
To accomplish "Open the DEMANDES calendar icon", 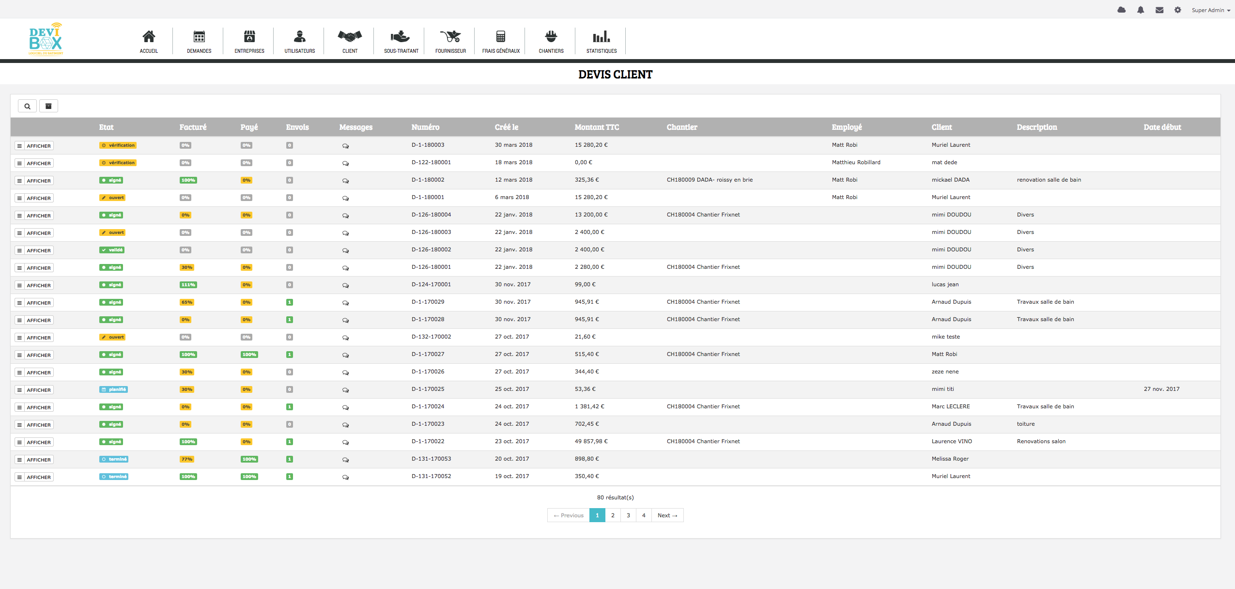I will coord(199,36).
